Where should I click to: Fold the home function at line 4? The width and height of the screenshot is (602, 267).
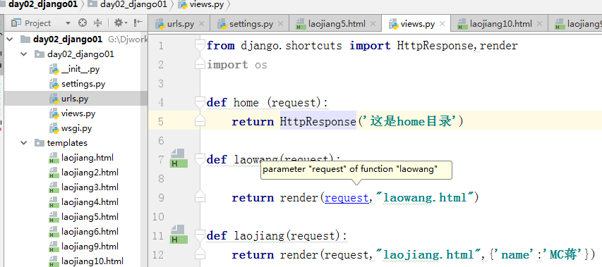[x=200, y=103]
